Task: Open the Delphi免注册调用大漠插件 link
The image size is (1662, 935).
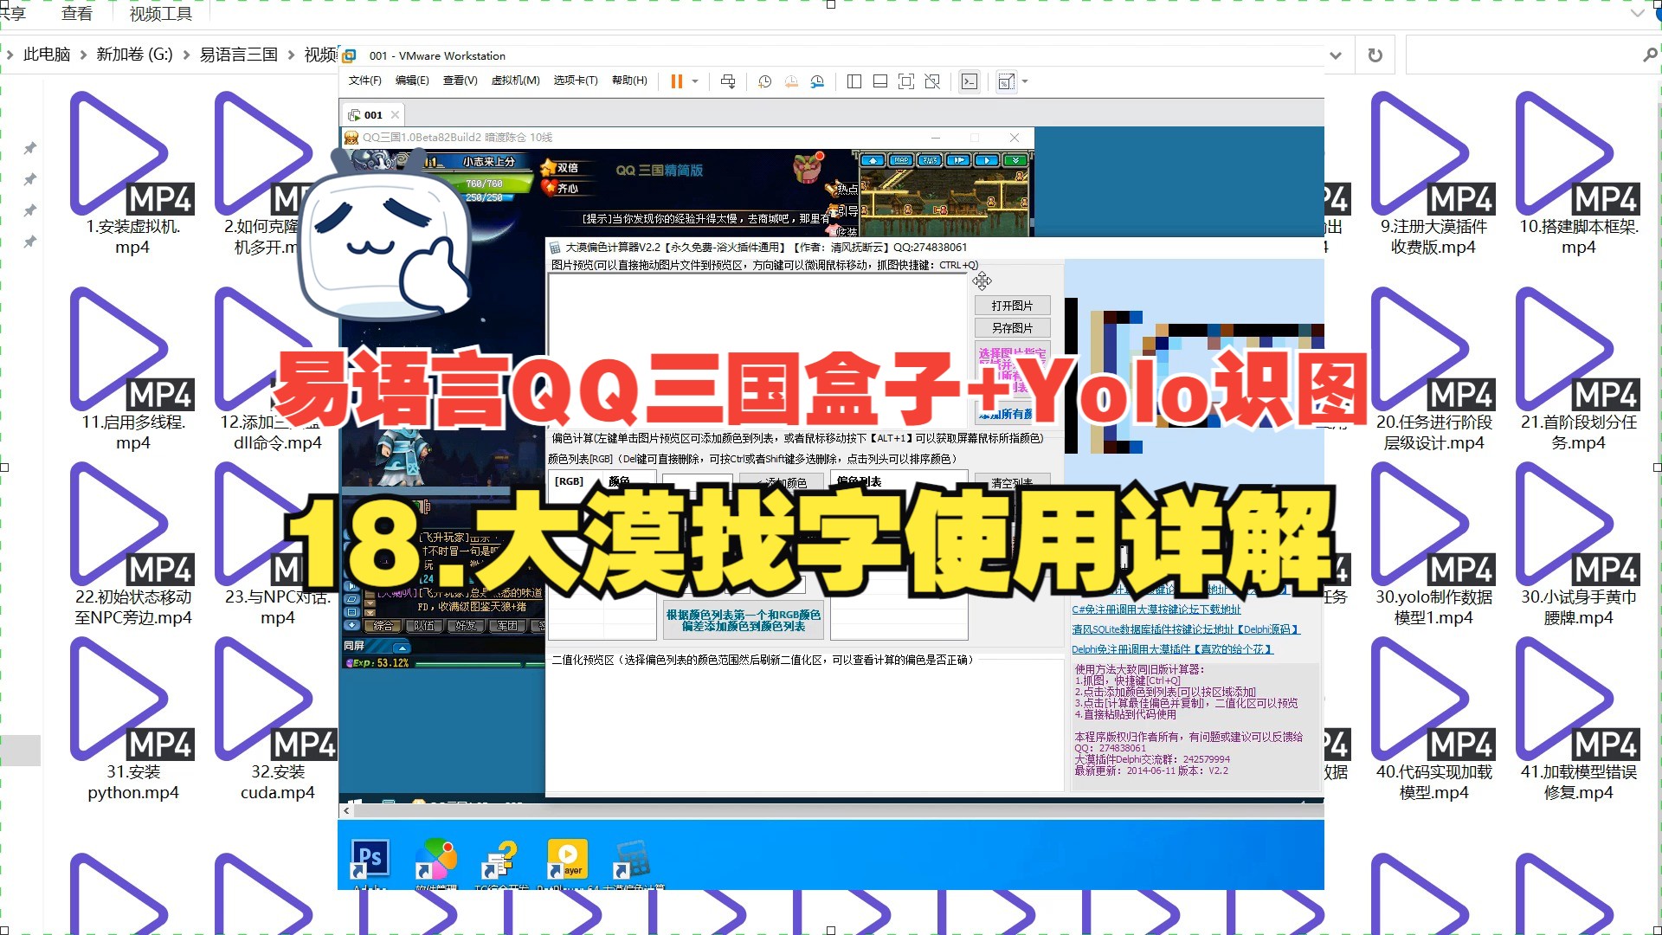Action: [1172, 649]
